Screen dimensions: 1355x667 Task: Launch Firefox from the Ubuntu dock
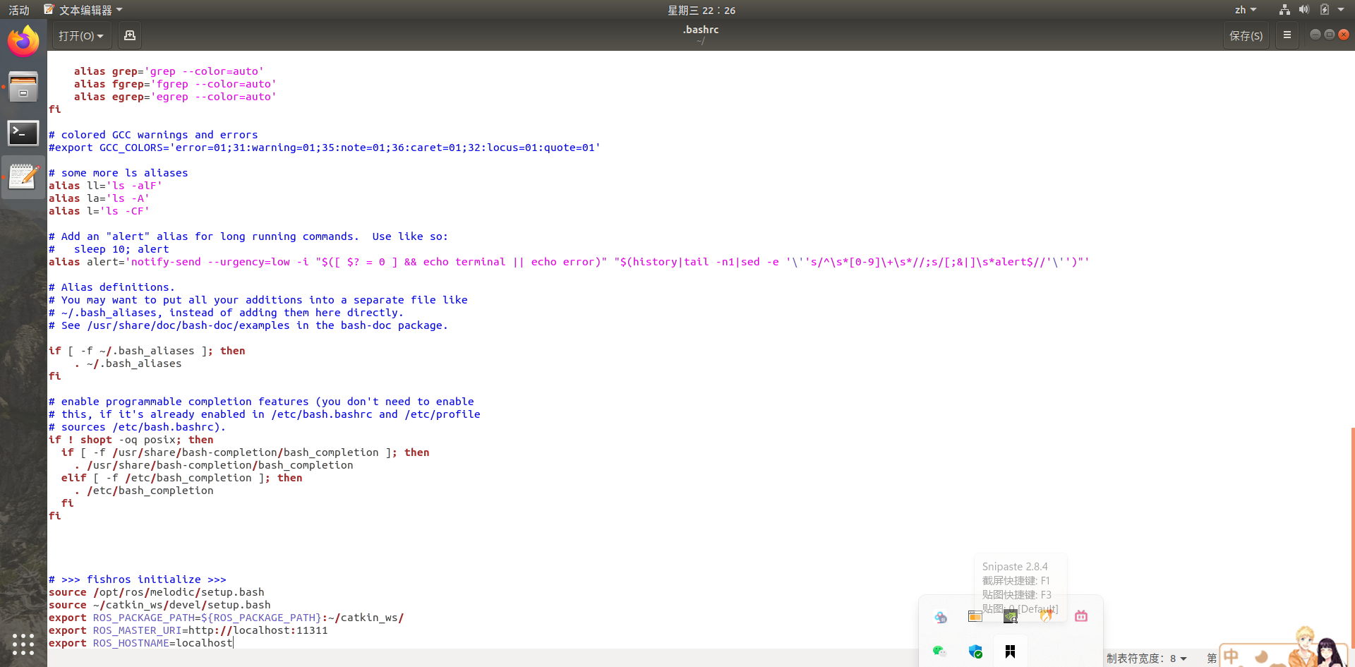click(23, 40)
